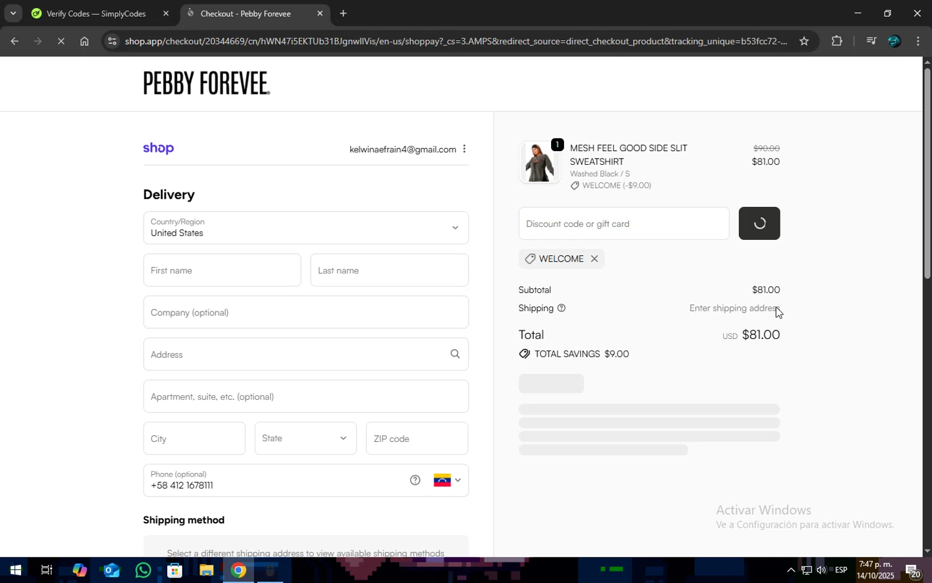Image resolution: width=932 pixels, height=583 pixels.
Task: Click the Enter shipping address text
Action: point(734,308)
